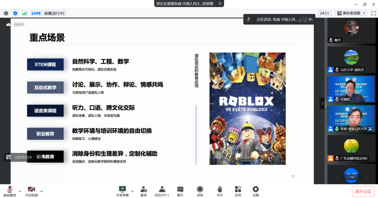This screenshot has width=378, height=198.
Task: Click the STEM课程 label on slide
Action: coord(45,64)
